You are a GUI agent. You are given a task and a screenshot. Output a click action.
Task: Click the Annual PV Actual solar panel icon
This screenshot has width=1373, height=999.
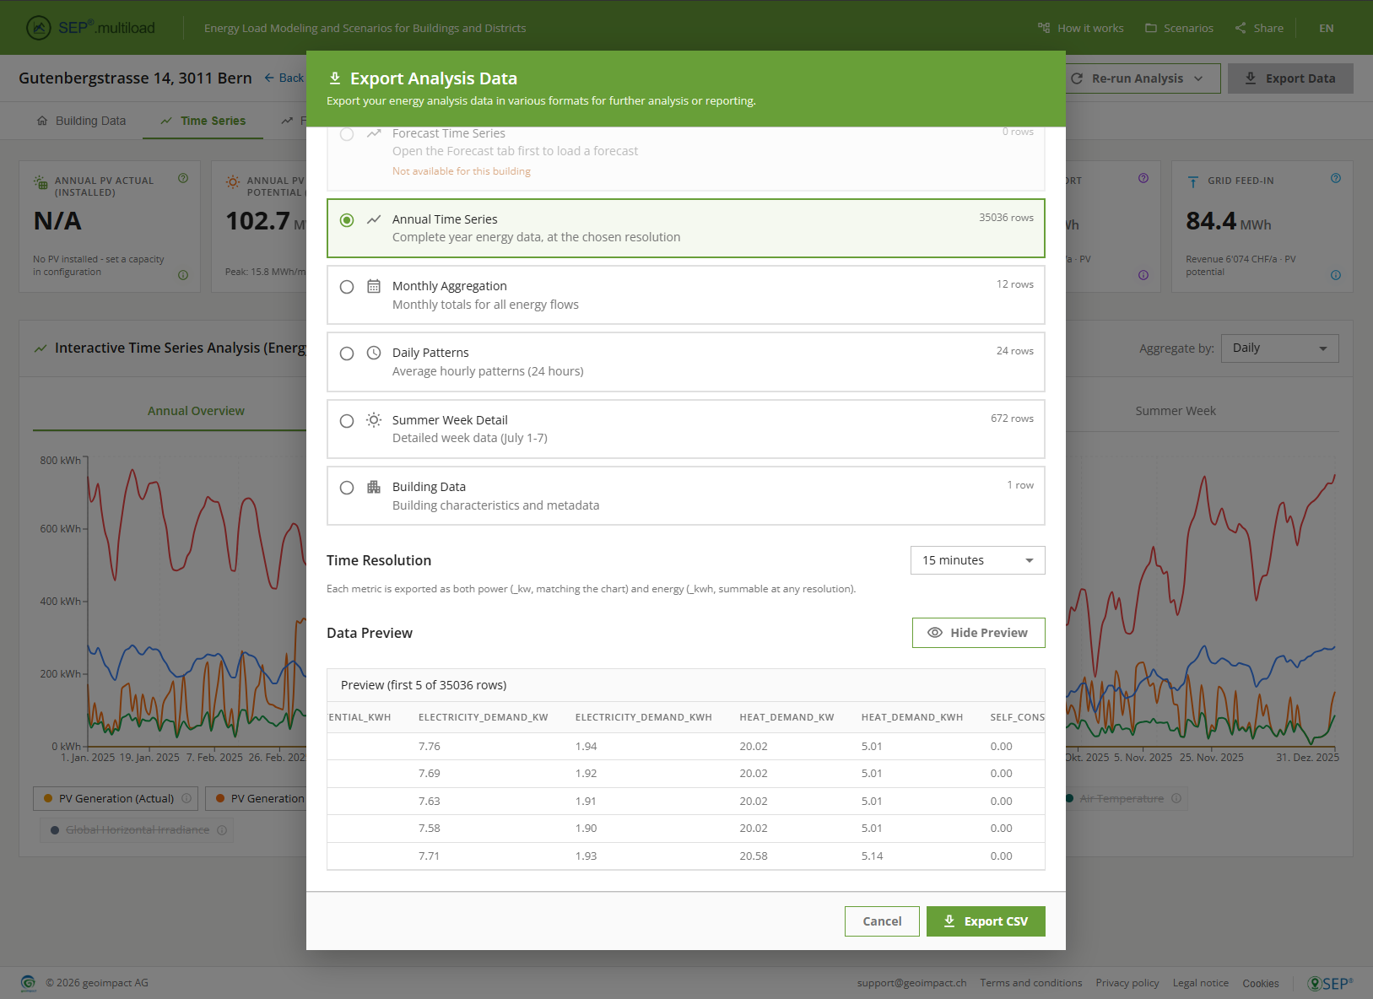point(41,182)
